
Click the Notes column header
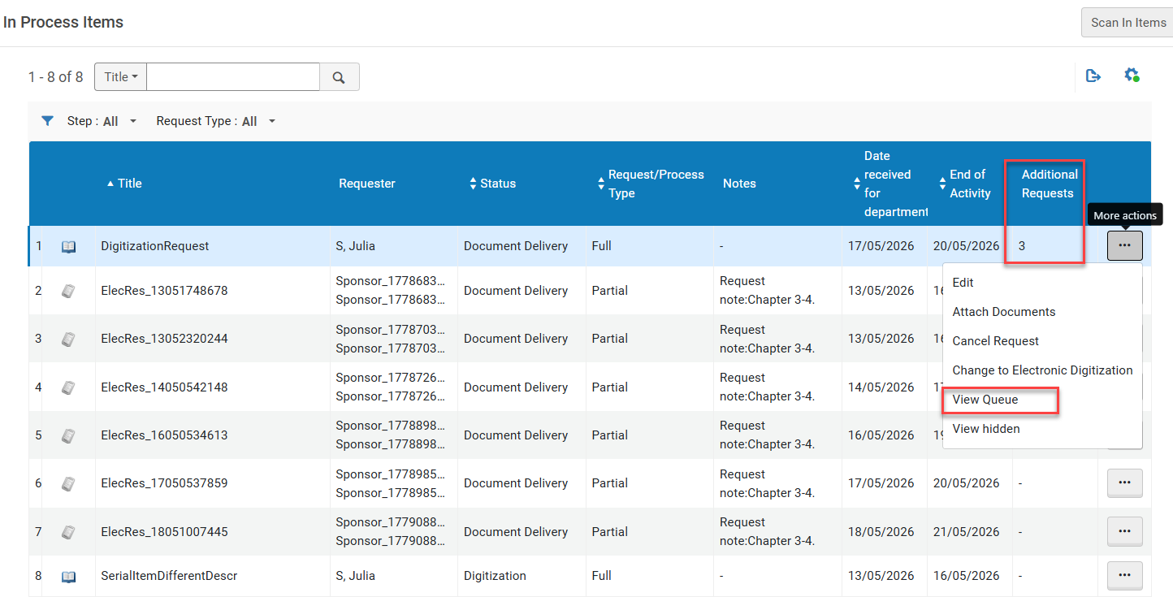(739, 184)
